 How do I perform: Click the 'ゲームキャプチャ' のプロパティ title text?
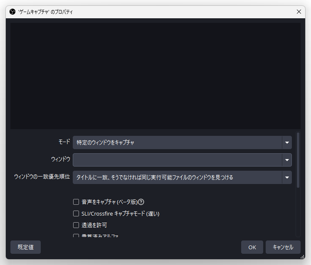click(45, 12)
